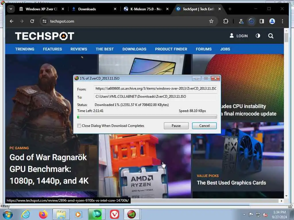Open the green globe browser taskbar icon
Image resolution: width=294 pixels, height=220 pixels.
(96, 214)
